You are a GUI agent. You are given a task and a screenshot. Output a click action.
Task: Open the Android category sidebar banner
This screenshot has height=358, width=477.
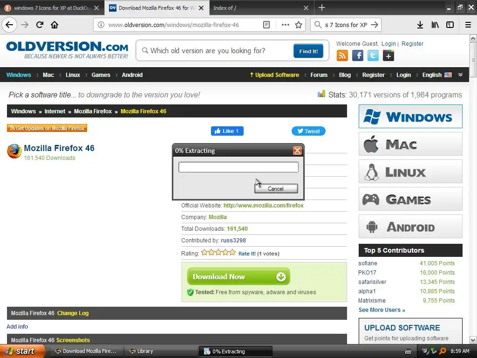coord(410,227)
